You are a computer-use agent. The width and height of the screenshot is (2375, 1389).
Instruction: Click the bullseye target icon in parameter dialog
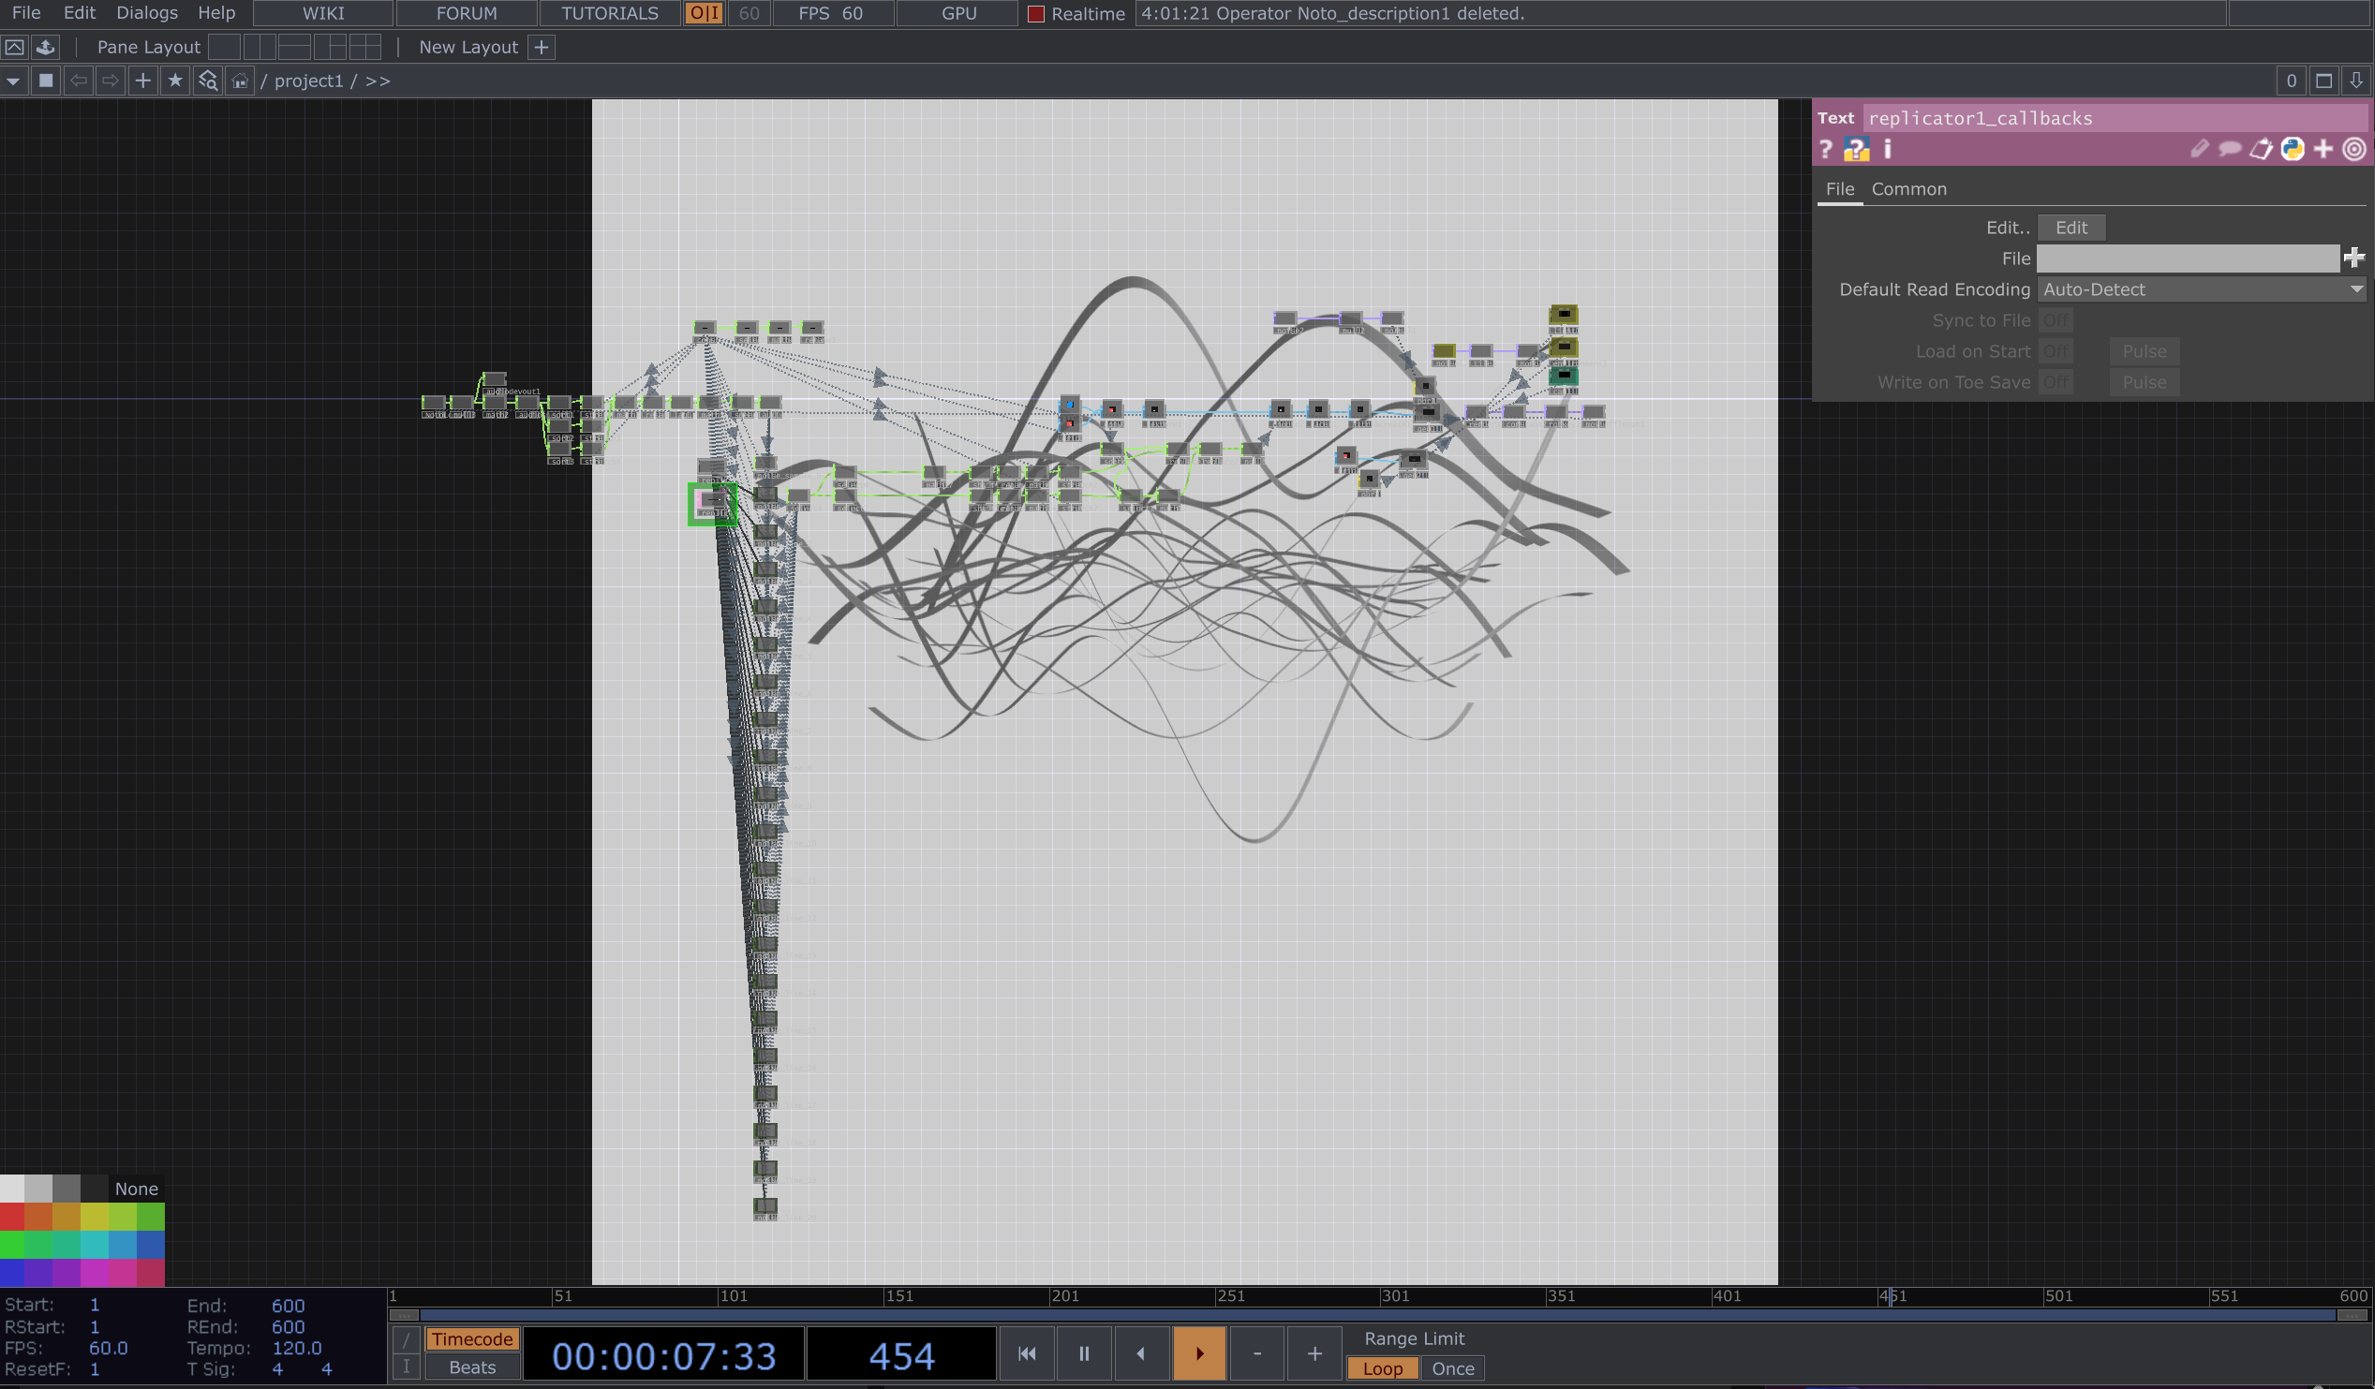pos(2354,149)
